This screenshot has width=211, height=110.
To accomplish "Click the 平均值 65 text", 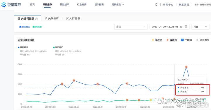I will (x=60, y=55).
